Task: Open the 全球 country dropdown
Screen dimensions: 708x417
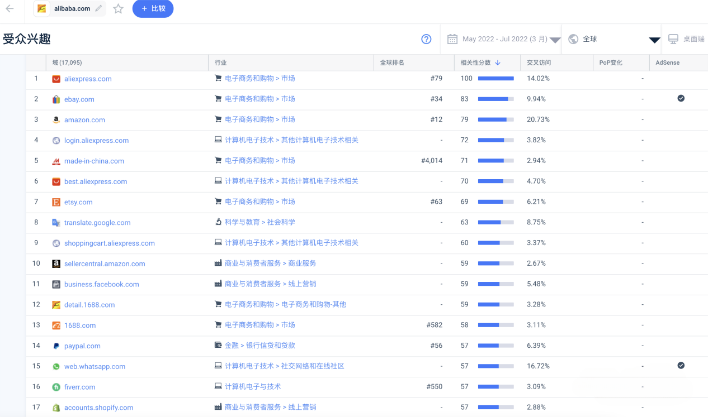Action: pos(614,39)
